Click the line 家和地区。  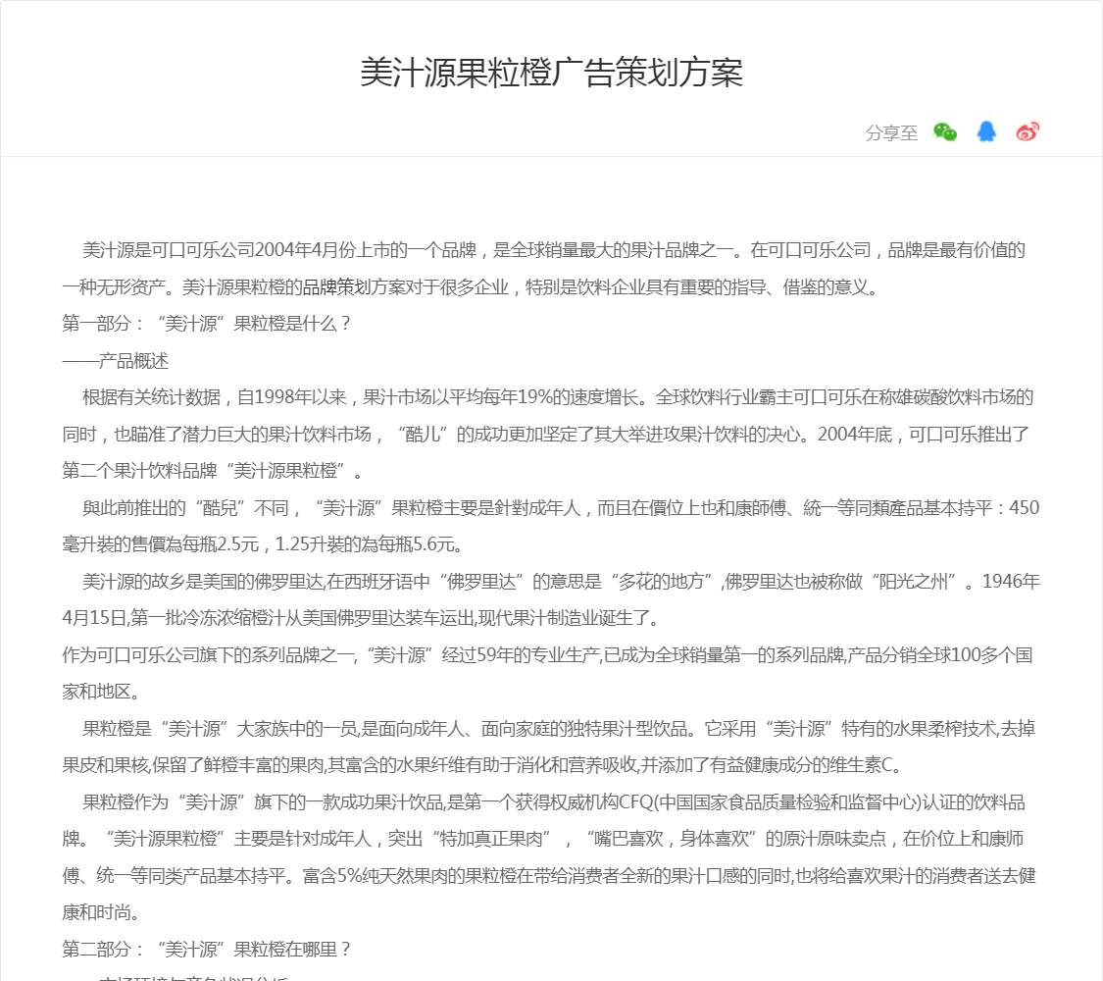point(101,692)
